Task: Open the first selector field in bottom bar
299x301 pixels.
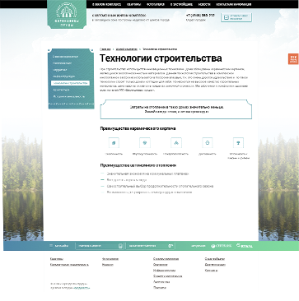Action: [100, 246]
